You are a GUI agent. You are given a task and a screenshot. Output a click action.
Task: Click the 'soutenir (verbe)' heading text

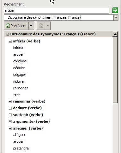pyautogui.click(x=28, y=115)
